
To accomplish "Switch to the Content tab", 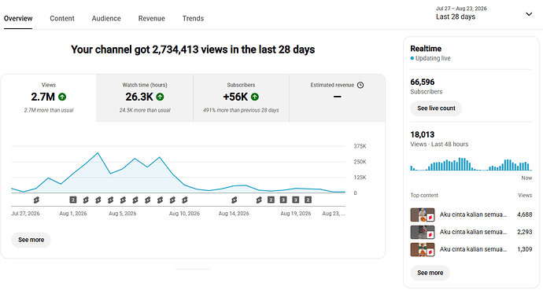I will click(x=62, y=18).
